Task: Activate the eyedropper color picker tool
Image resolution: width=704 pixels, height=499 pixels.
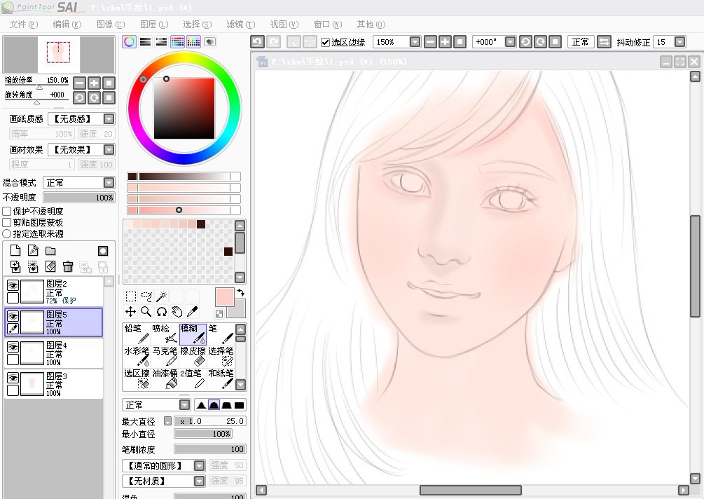Action: pyautogui.click(x=192, y=312)
